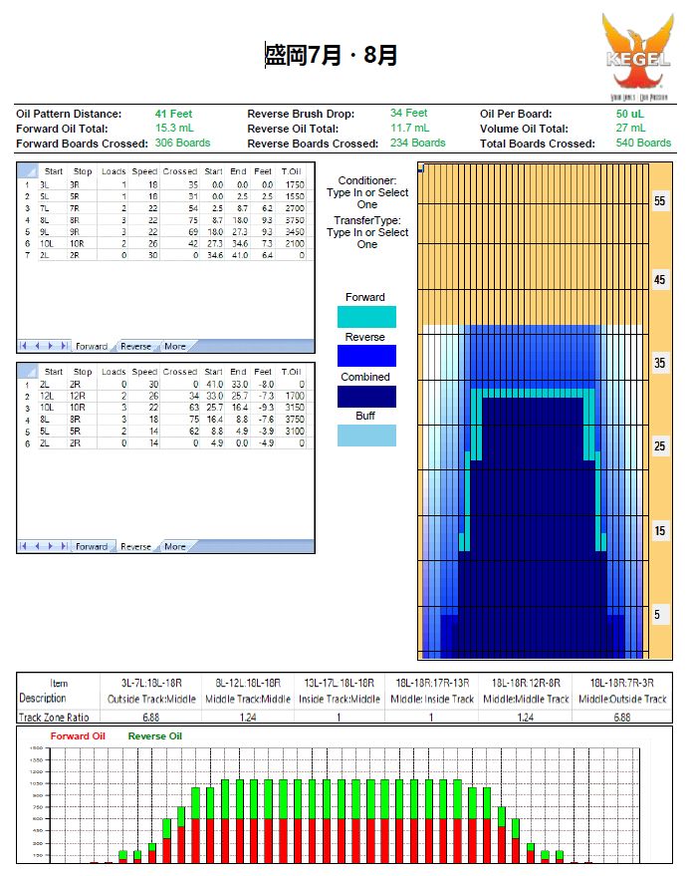Click the title 盛岡7月・8月
This screenshot has width=689, height=876.
tap(331, 55)
